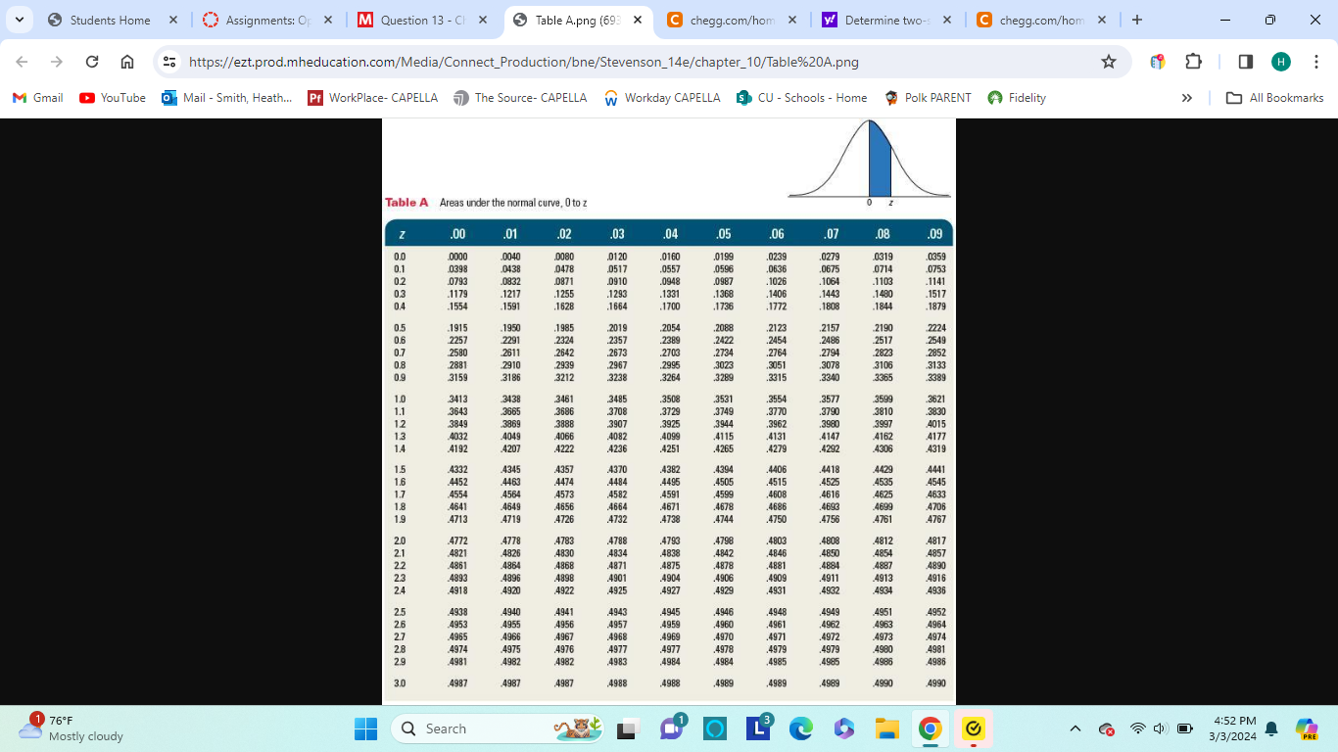The image size is (1338, 752).
Task: Go back to the previous page
Action: [21, 60]
